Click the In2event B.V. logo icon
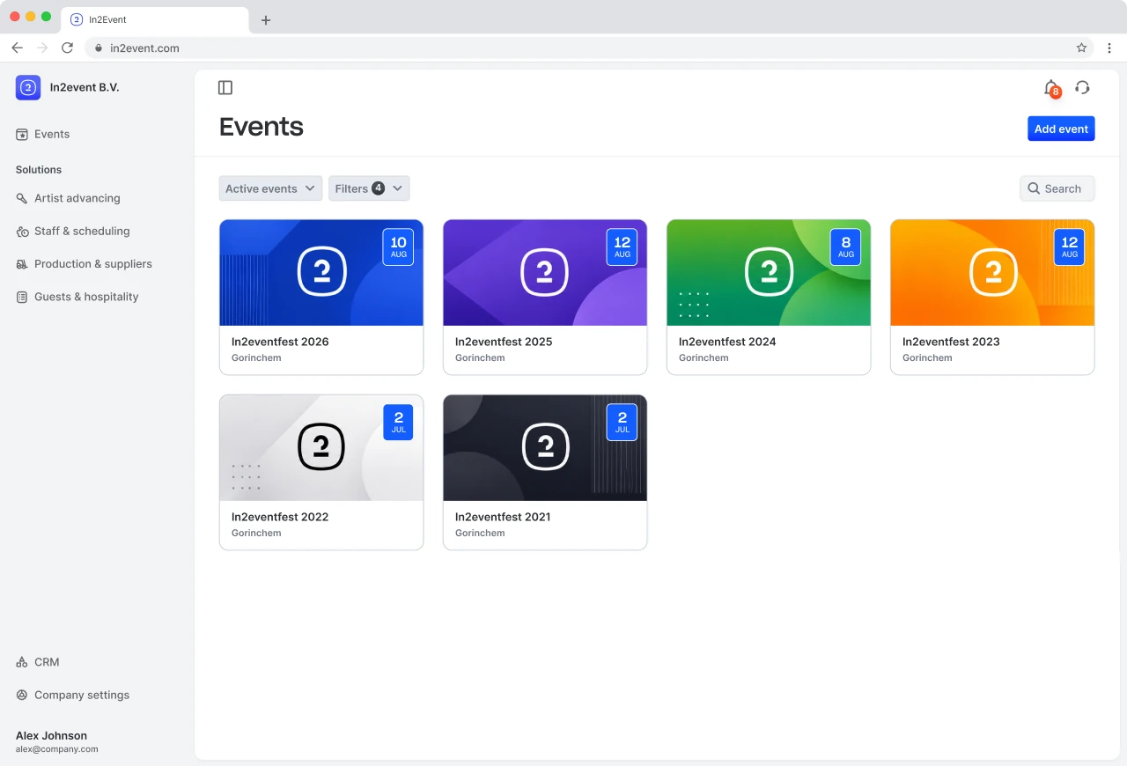 click(x=28, y=87)
